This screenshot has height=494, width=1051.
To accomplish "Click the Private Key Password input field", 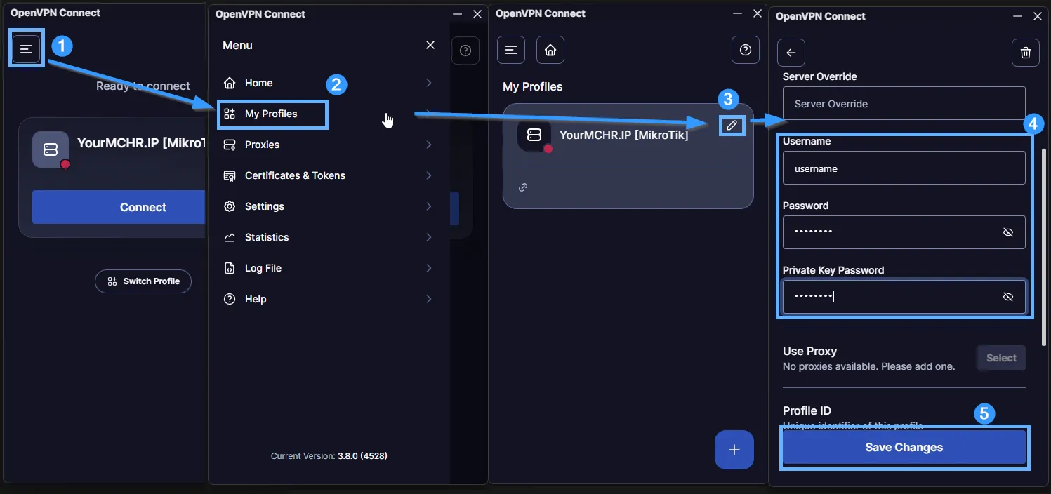I will tap(904, 297).
